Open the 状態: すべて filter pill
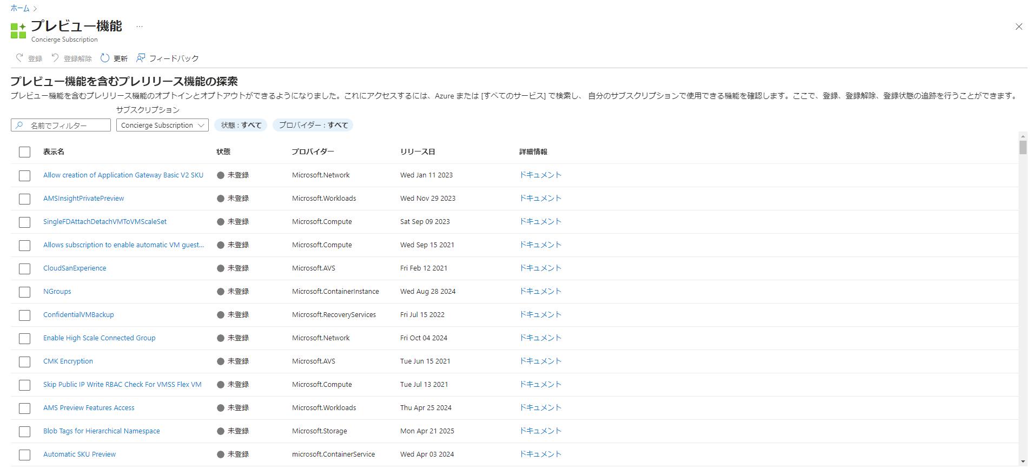Image resolution: width=1032 pixels, height=468 pixels. (x=241, y=125)
